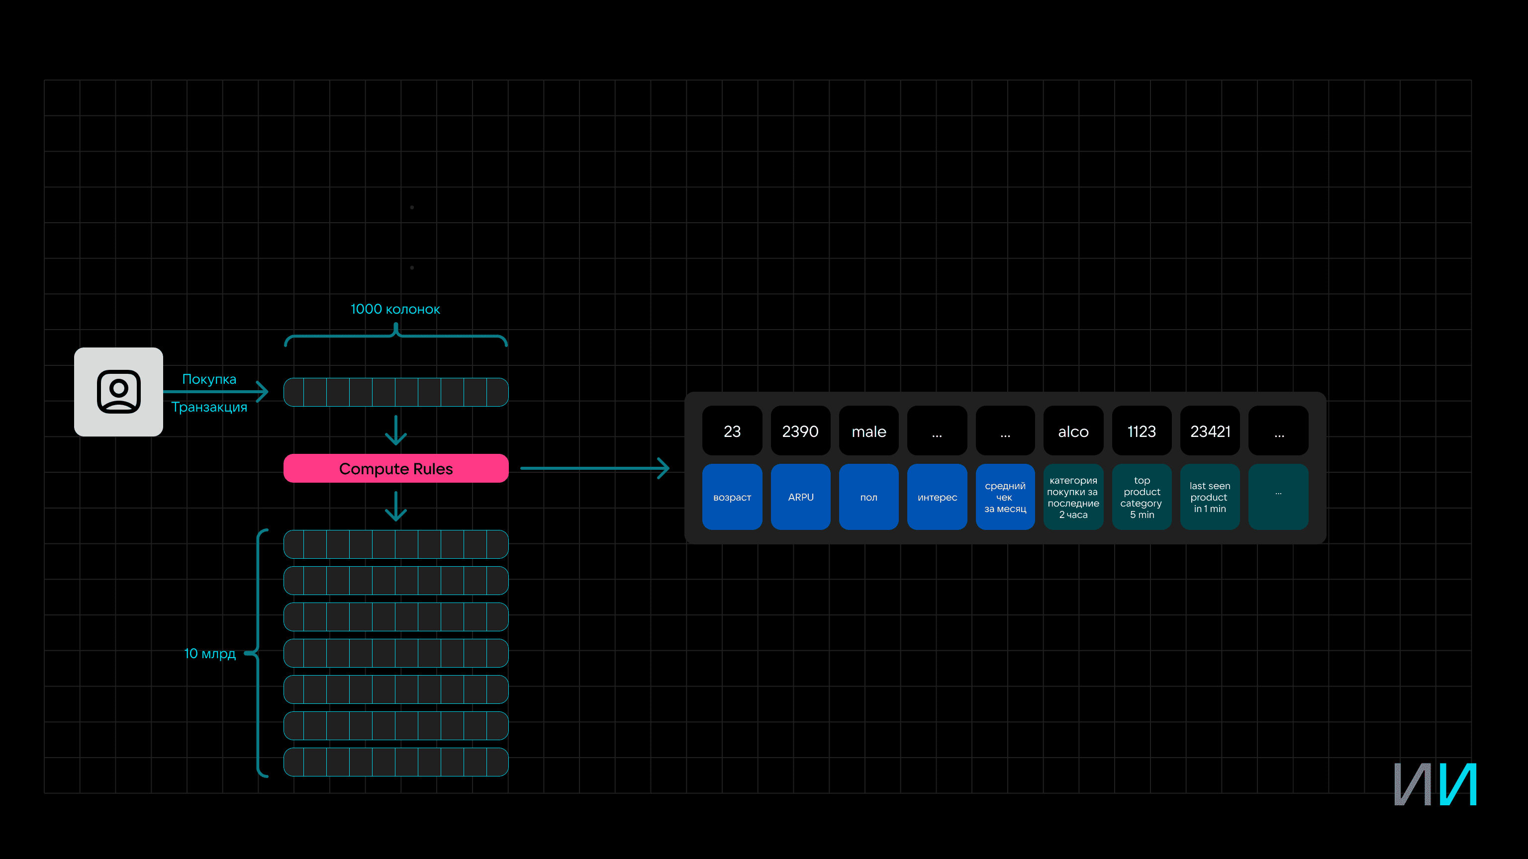Click the 23421 value cell
The image size is (1528, 859).
click(1210, 431)
